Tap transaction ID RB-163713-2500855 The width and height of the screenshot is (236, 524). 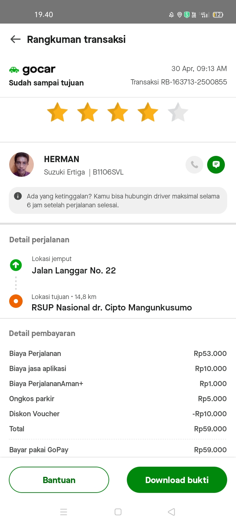pos(179,82)
